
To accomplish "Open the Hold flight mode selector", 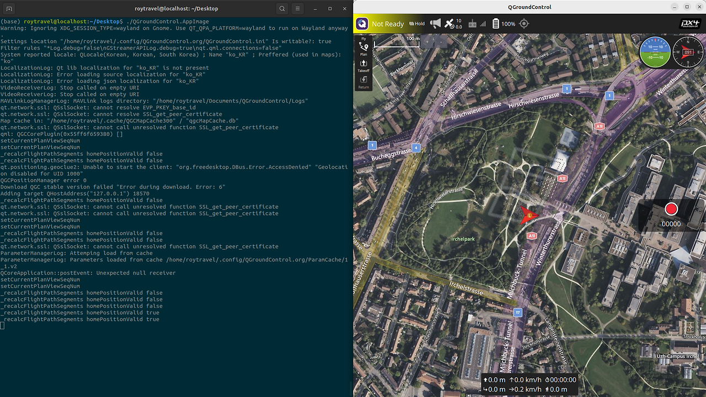I will click(x=417, y=24).
